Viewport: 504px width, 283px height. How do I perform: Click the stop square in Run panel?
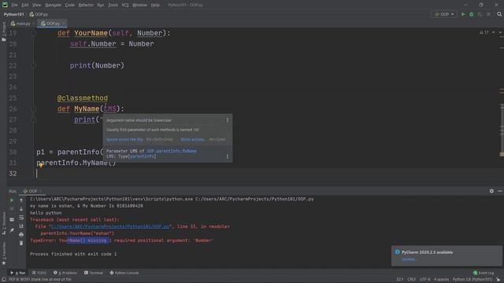12,209
